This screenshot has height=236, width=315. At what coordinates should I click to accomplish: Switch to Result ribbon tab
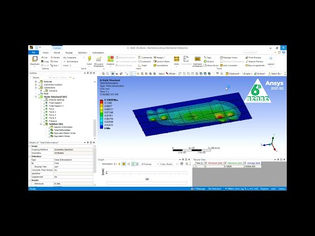(x=57, y=52)
